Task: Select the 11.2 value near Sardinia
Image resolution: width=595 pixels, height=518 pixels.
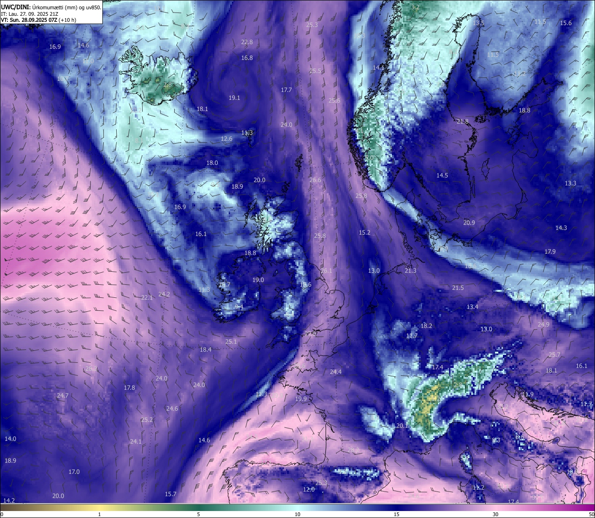Action: 478,487
